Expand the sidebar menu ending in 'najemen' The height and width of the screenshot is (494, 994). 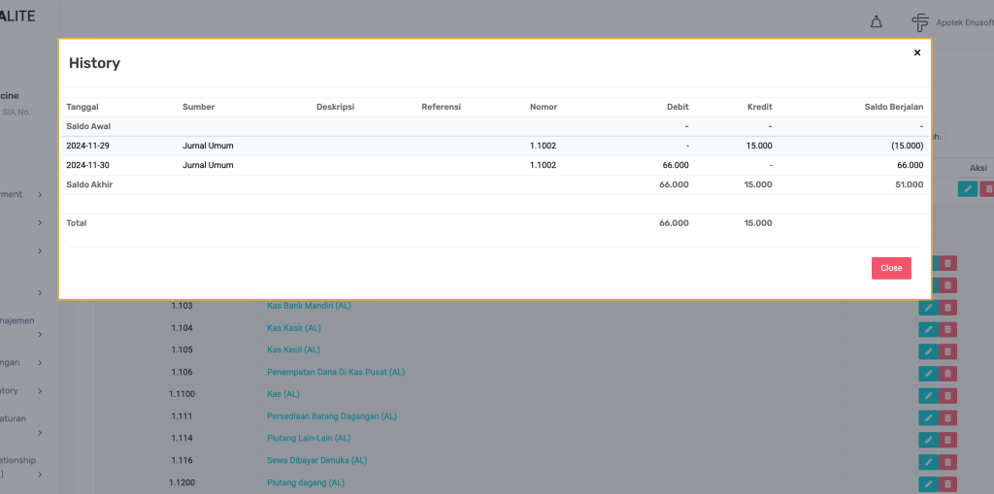point(40,335)
